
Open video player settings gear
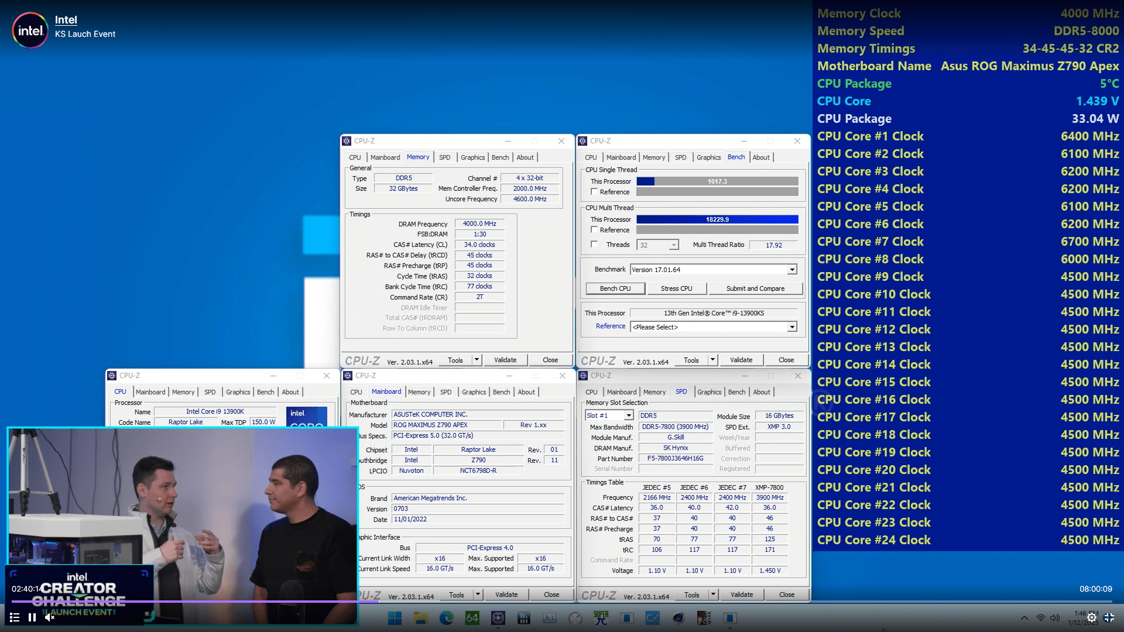pos(1092,617)
